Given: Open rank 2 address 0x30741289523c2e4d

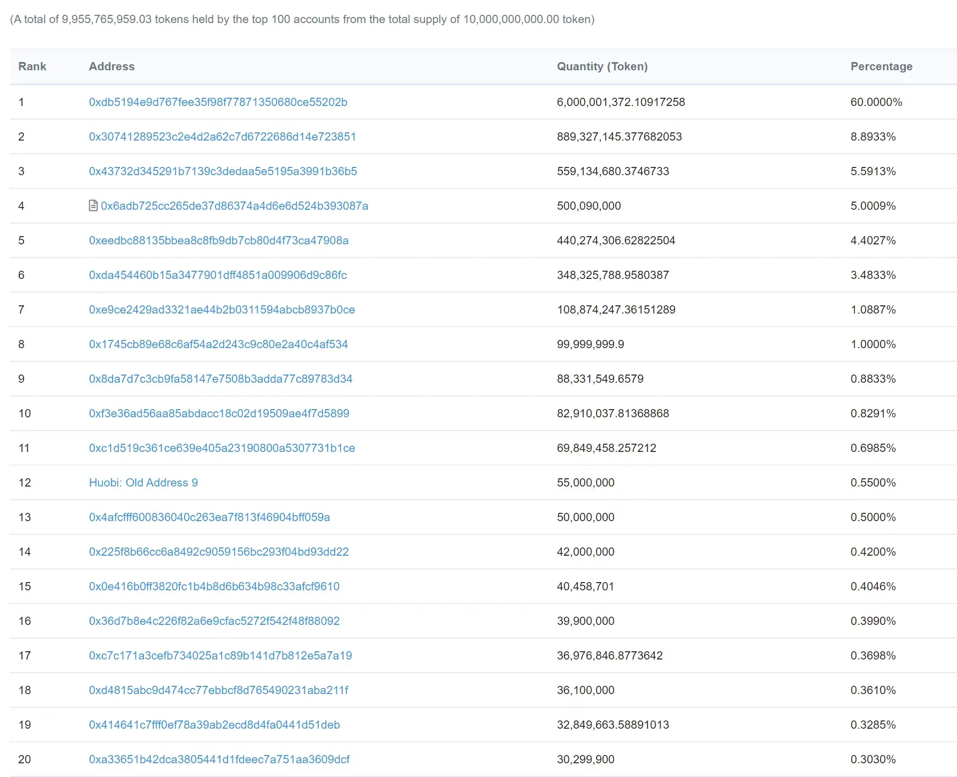Looking at the screenshot, I should click(x=223, y=137).
